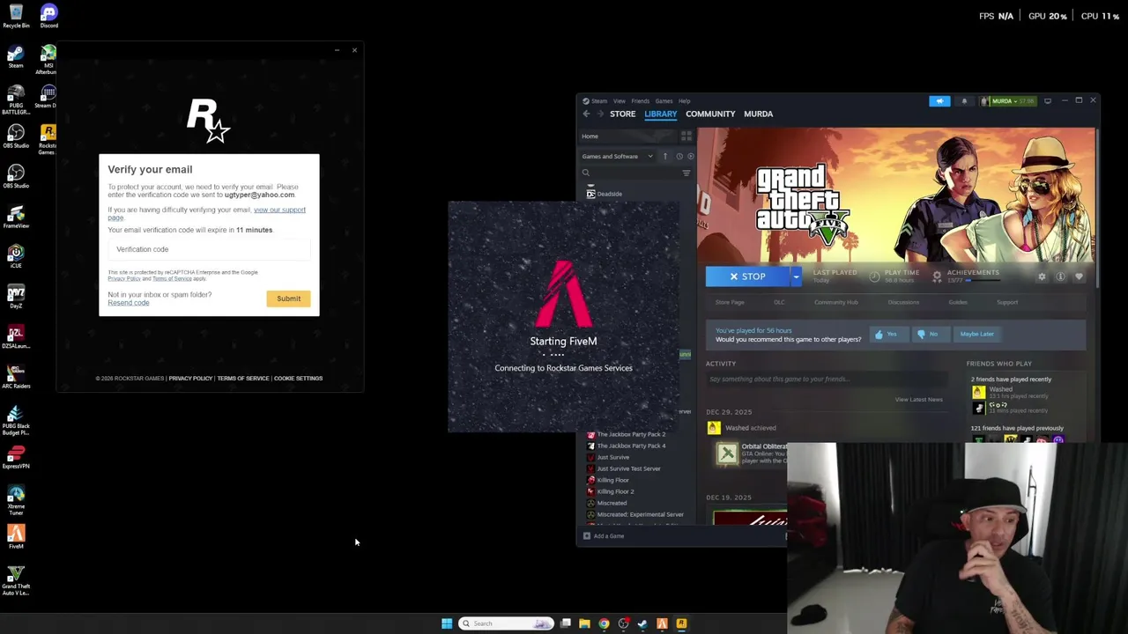Open the Rockstar Games Launcher desktop shortcut
The height and width of the screenshot is (634, 1128).
(x=48, y=139)
